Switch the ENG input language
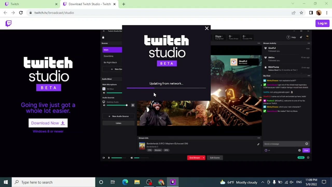This screenshot has height=187, width=332. click(299, 182)
